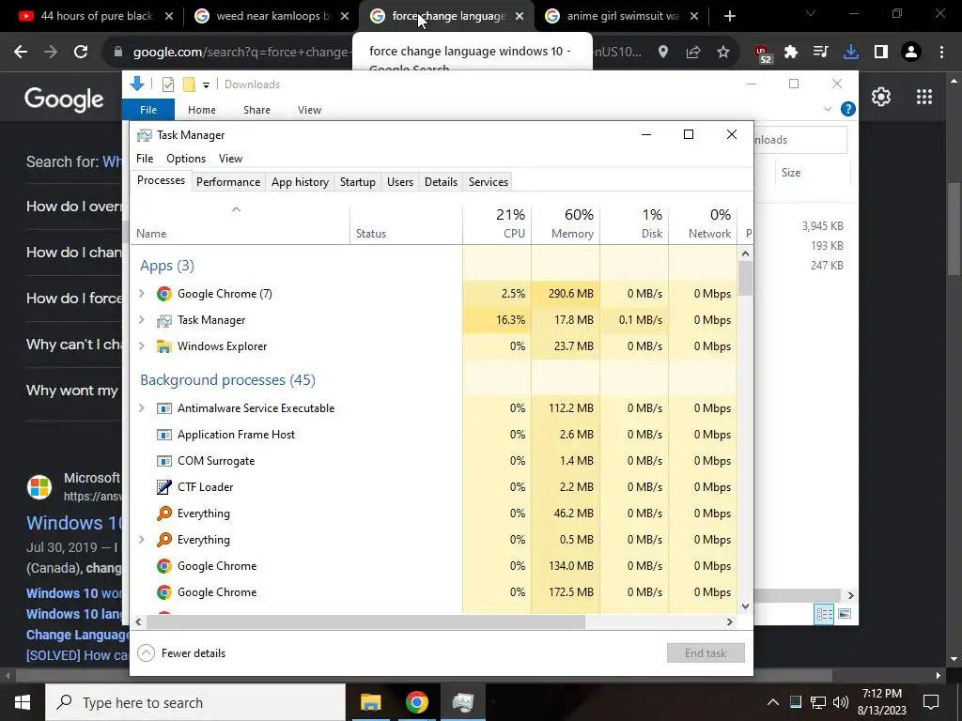Click the Application Frame Host icon
This screenshot has height=721, width=962.
coord(163,435)
